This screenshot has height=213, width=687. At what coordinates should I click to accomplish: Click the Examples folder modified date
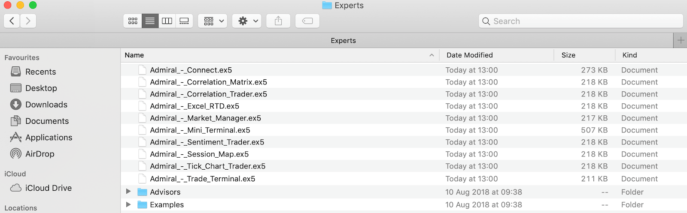click(x=483, y=205)
